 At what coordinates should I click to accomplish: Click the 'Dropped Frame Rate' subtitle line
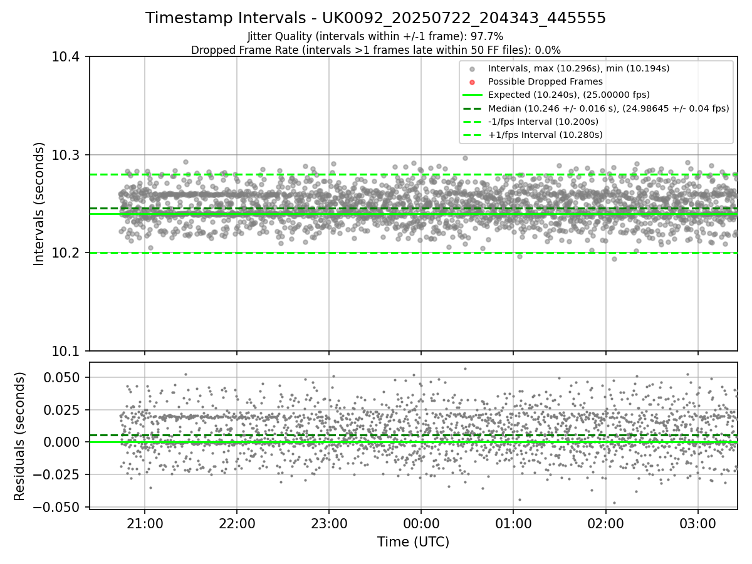click(x=375, y=50)
